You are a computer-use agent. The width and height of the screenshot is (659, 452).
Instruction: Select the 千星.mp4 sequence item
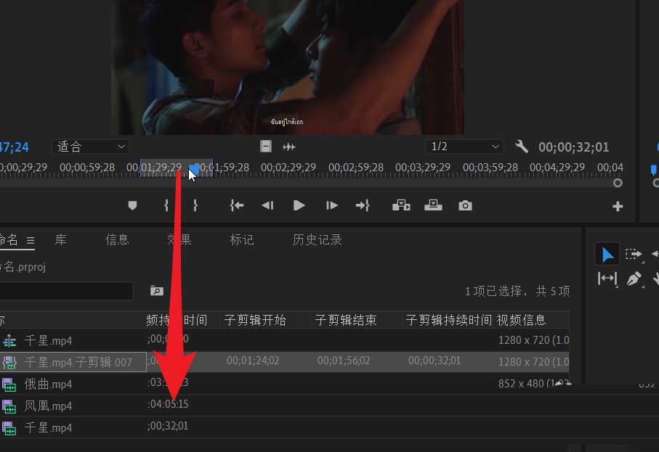[x=48, y=340]
